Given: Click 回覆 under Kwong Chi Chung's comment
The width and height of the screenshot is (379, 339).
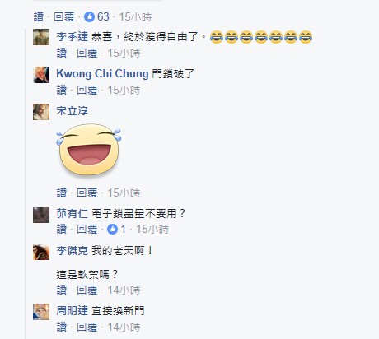Looking at the screenshot, I should click(87, 91).
